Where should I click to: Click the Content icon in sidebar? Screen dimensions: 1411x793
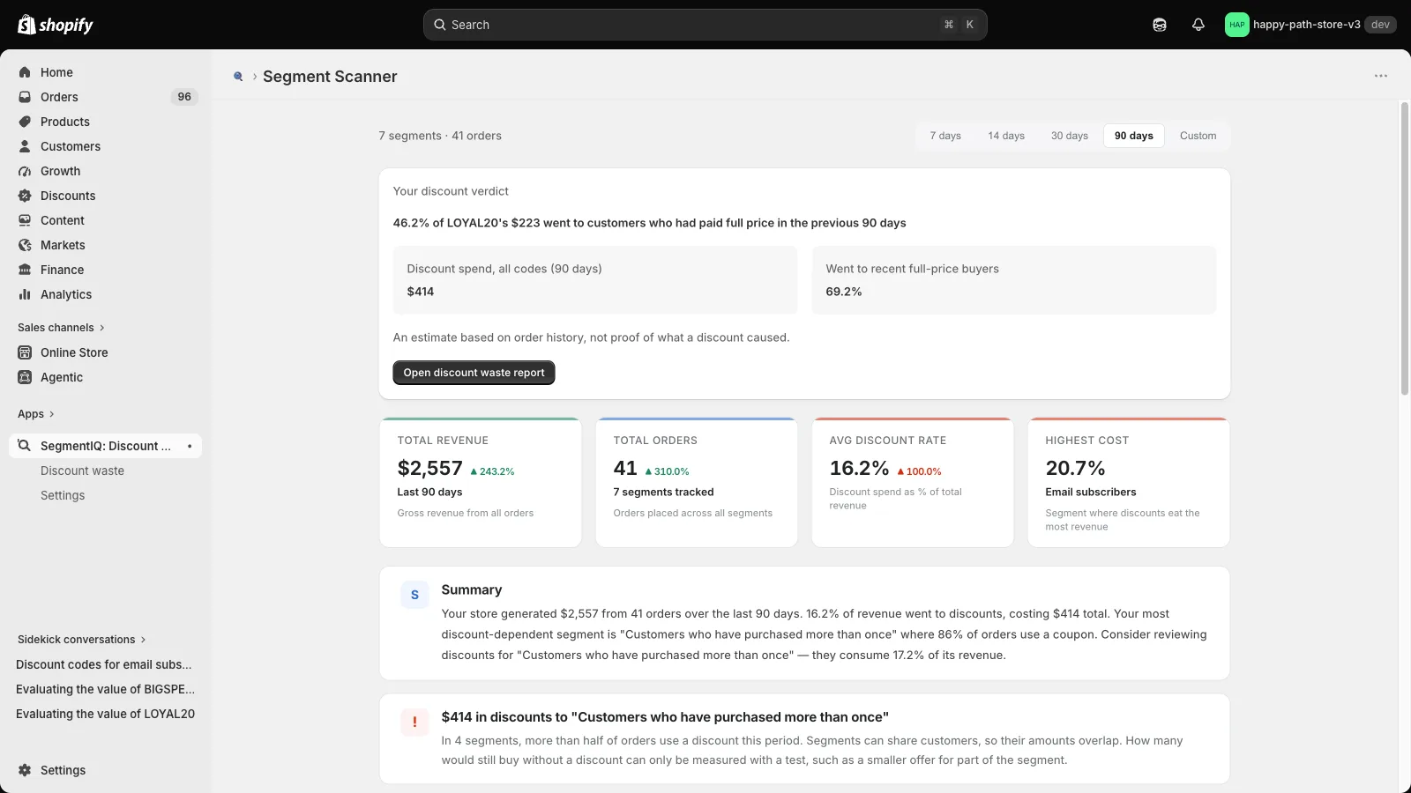point(25,220)
